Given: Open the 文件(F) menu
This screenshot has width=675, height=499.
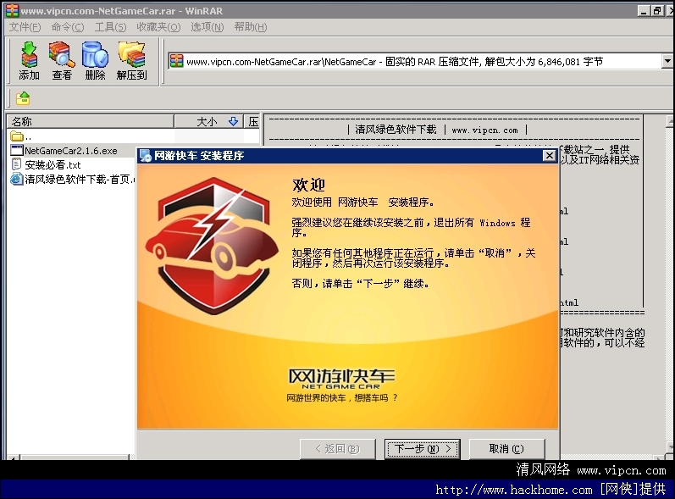Looking at the screenshot, I should click(25, 27).
